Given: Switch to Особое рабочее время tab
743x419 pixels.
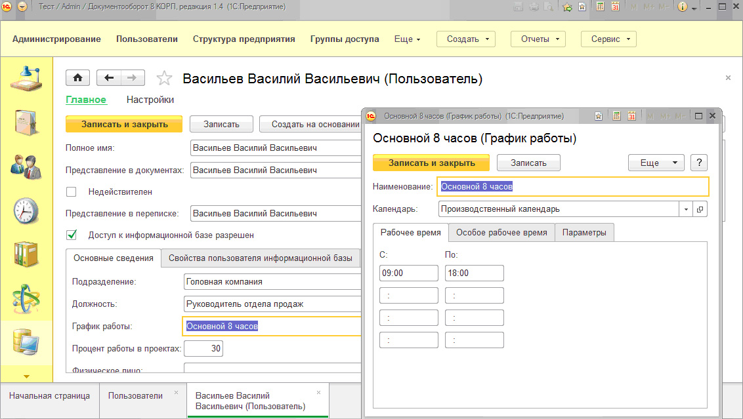Looking at the screenshot, I should click(x=501, y=232).
